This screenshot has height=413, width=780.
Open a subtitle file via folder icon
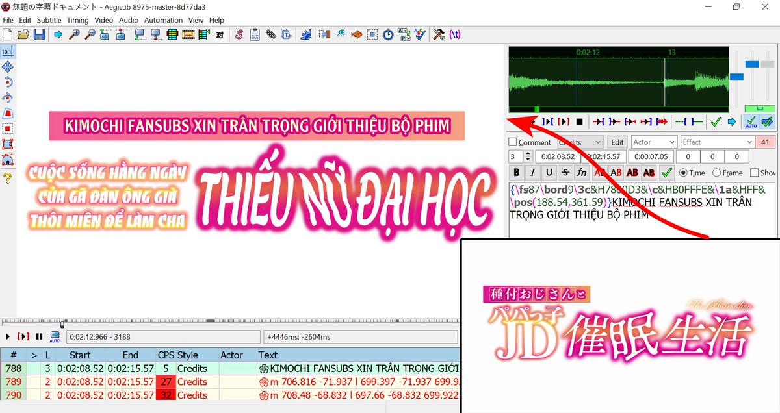[23, 34]
